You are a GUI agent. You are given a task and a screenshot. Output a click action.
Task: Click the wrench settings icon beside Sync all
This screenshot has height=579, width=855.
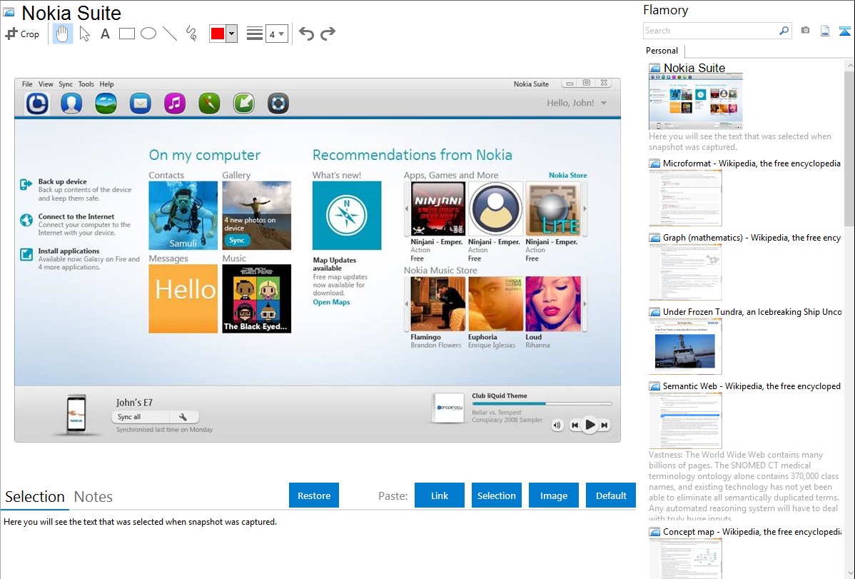coord(183,417)
